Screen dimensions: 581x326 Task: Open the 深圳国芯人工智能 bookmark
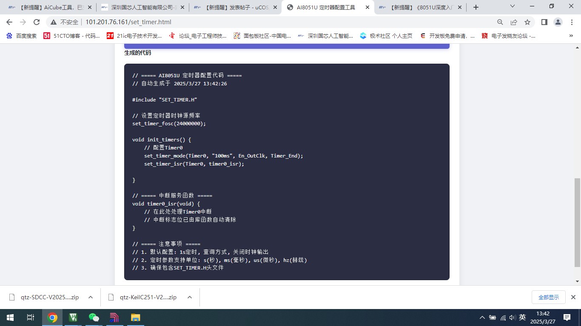pos(326,36)
